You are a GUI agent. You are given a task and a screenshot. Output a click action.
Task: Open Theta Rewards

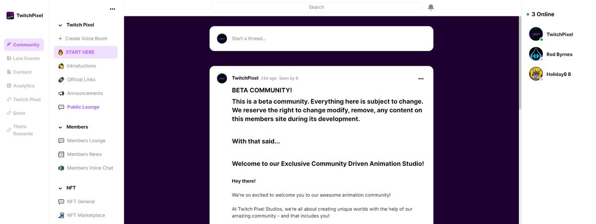tap(24, 130)
